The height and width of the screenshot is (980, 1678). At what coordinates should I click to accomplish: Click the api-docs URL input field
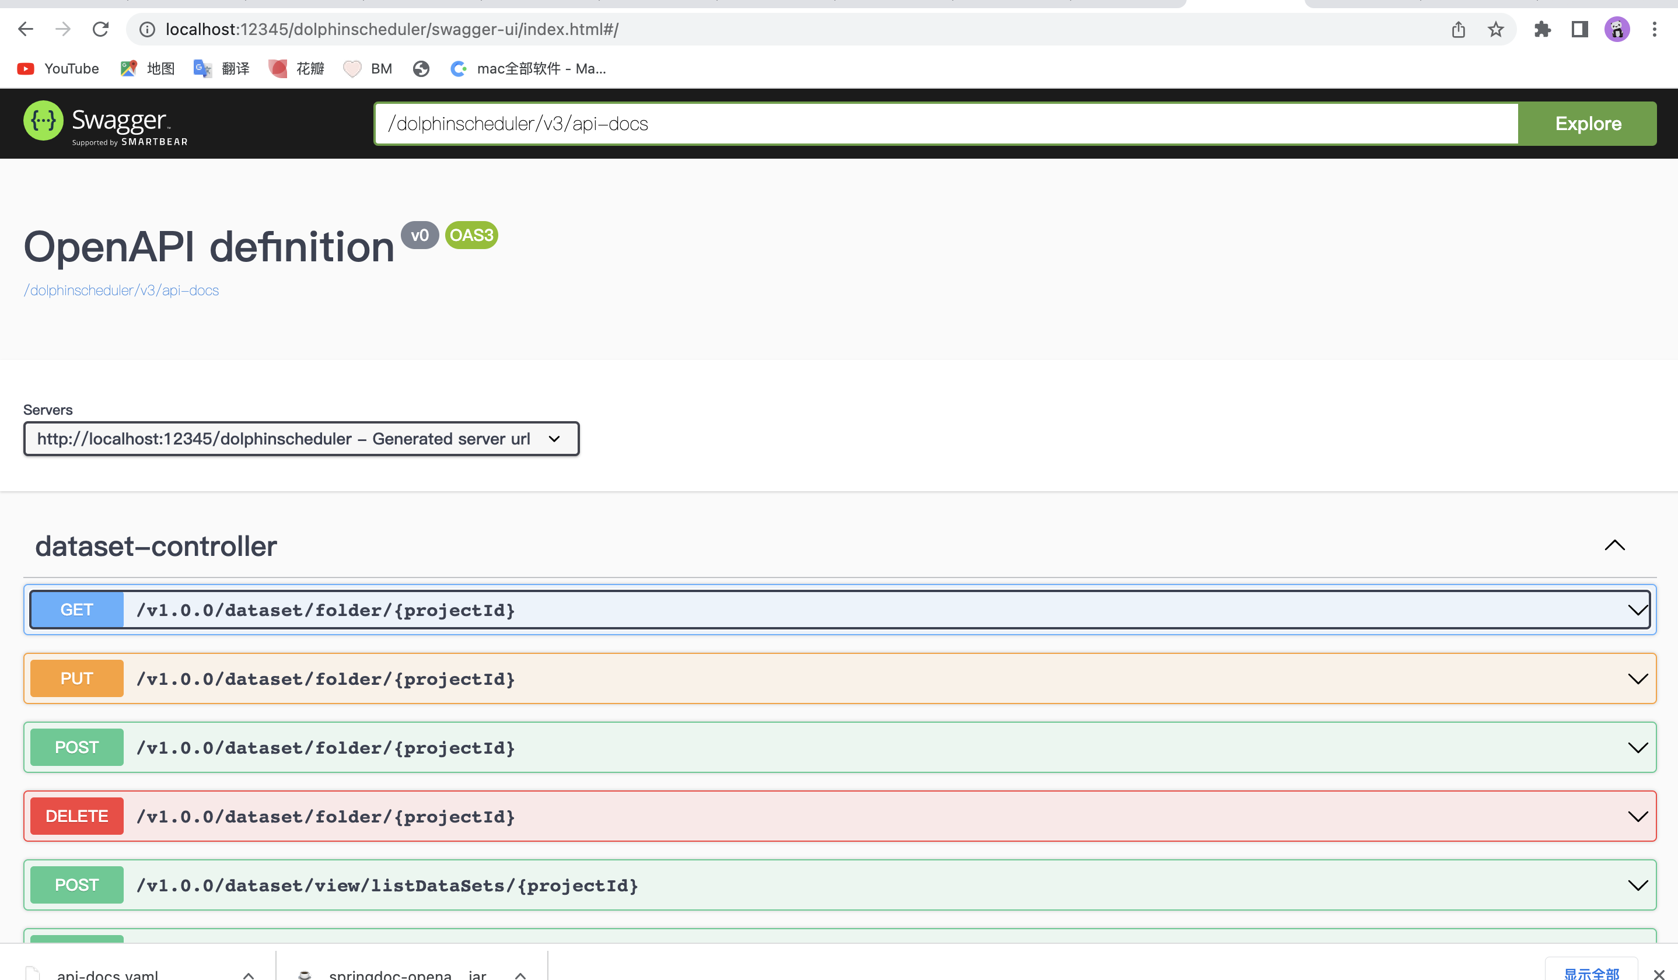point(946,124)
